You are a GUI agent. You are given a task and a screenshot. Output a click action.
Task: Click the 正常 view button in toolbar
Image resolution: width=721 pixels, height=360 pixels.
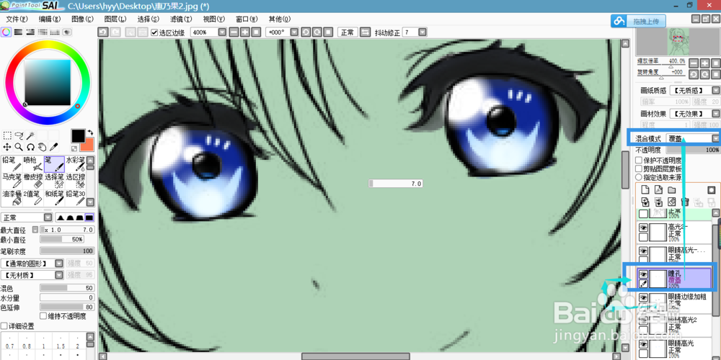tap(348, 32)
